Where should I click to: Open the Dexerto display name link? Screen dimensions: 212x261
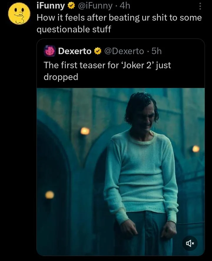75,51
